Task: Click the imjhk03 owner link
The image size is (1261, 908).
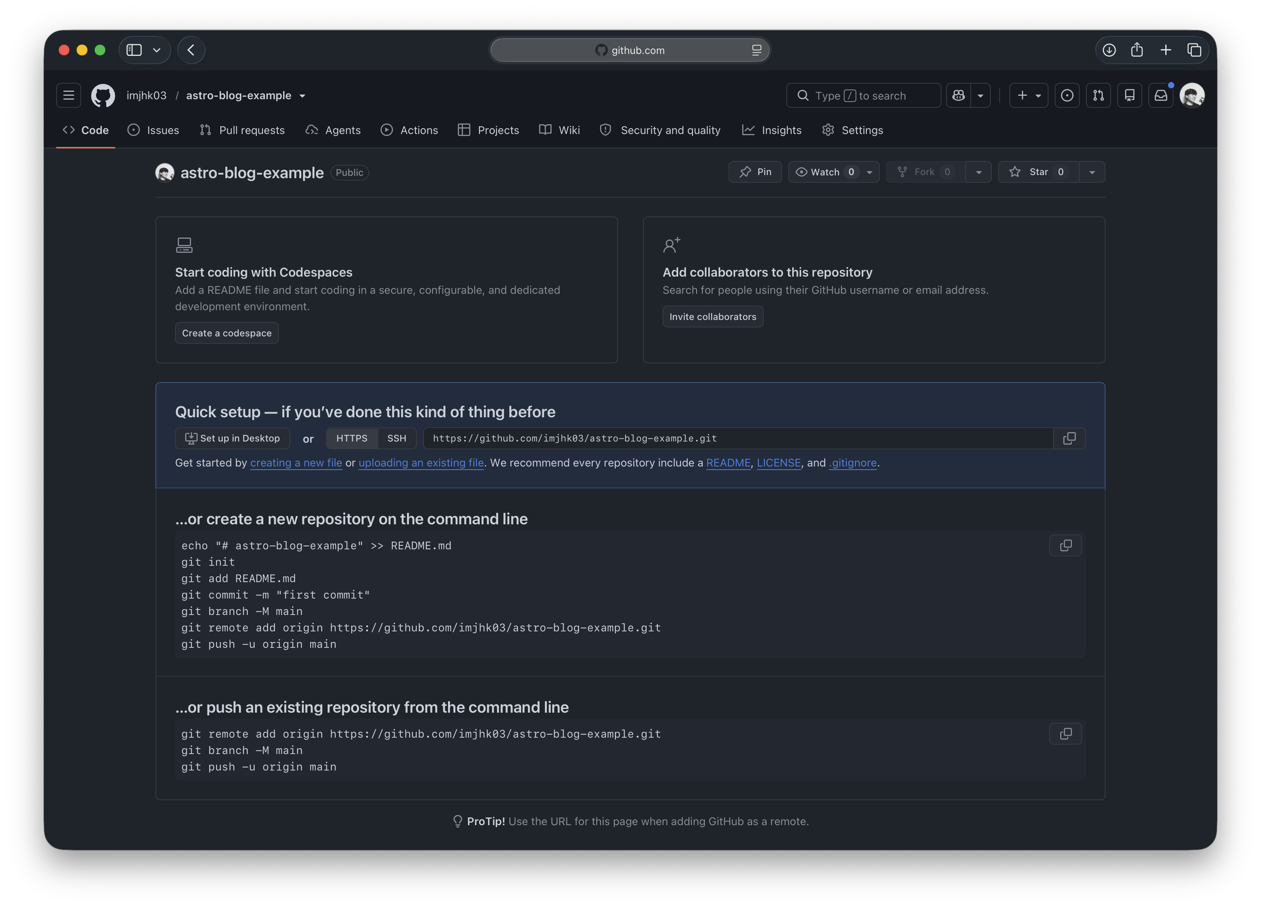Action: click(146, 96)
